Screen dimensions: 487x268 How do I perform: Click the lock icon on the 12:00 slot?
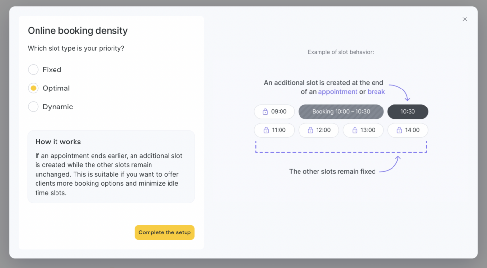click(x=310, y=130)
